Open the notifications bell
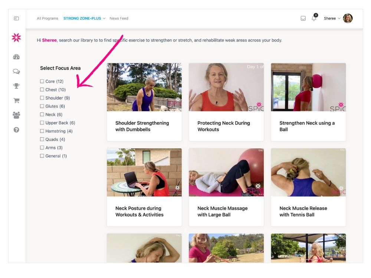The height and width of the screenshot is (278, 371). click(x=314, y=19)
